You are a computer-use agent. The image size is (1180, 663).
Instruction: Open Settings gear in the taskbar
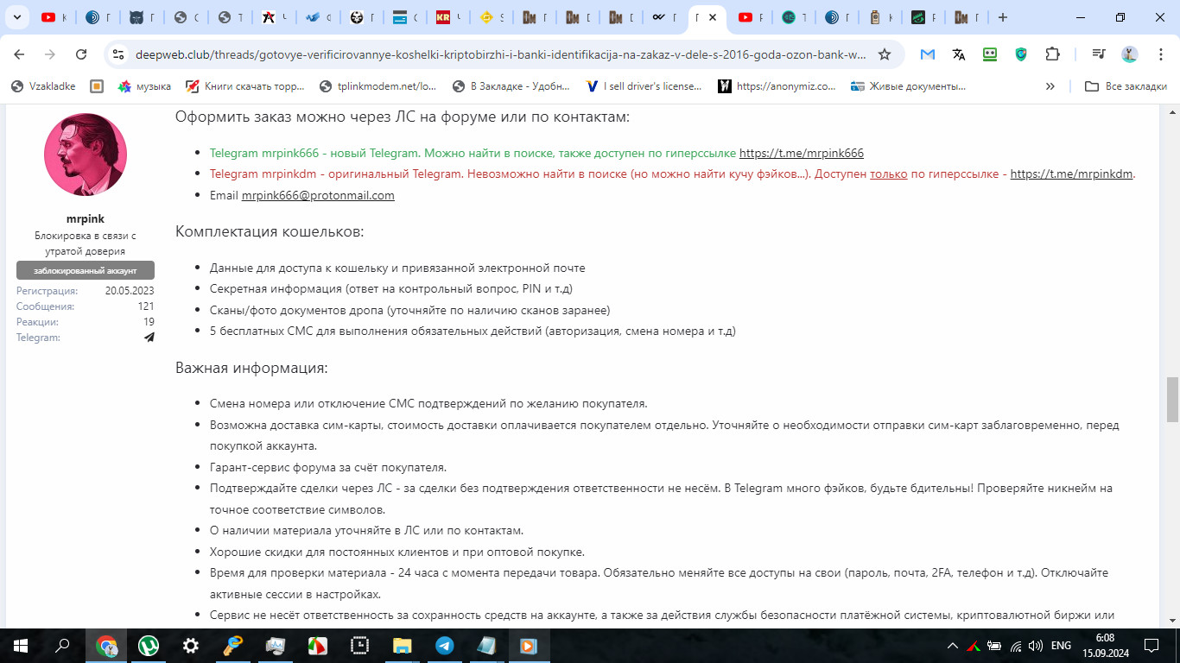pyautogui.click(x=191, y=645)
